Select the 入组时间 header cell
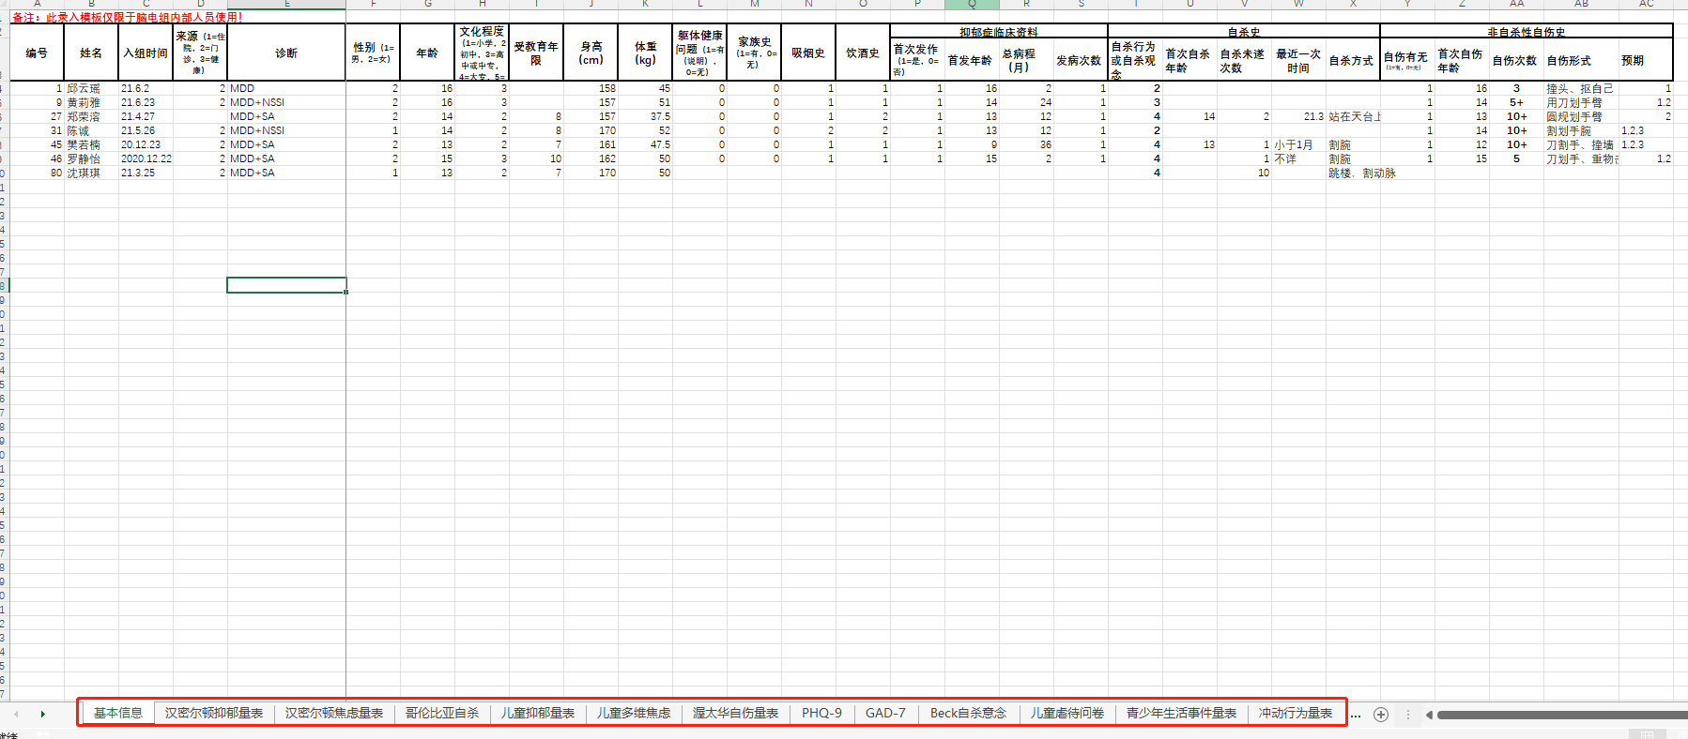The width and height of the screenshot is (1688, 739). tap(146, 53)
